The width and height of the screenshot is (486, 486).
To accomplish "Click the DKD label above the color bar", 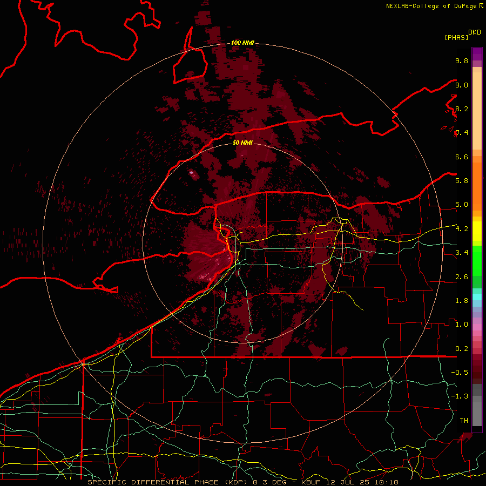I will coord(475,32).
